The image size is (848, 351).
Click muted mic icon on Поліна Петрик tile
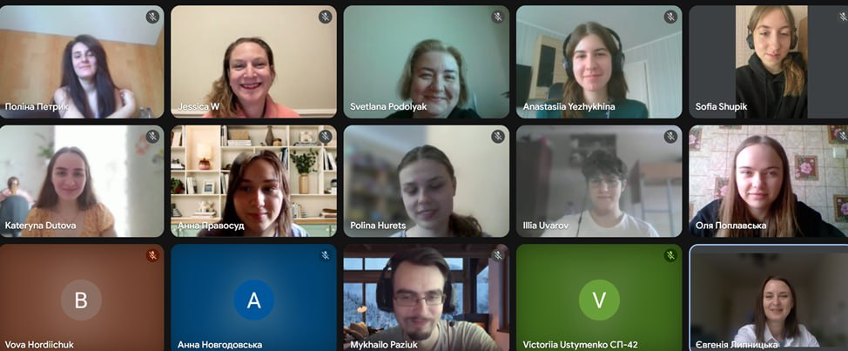tap(152, 17)
